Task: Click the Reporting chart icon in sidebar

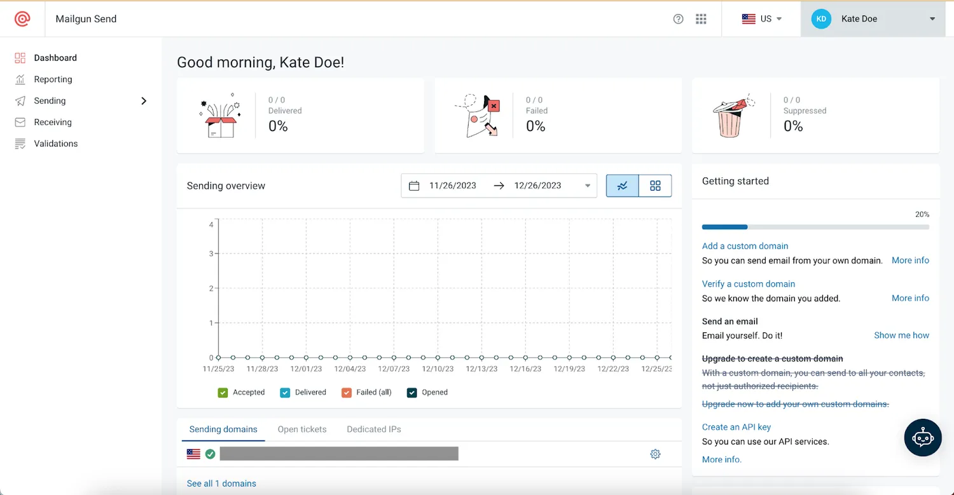Action: click(x=20, y=79)
